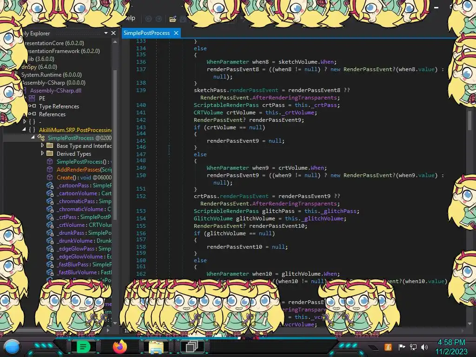Click field icon next to _fastBlurVolume
This screenshot has width=476, height=357.
coord(50,272)
